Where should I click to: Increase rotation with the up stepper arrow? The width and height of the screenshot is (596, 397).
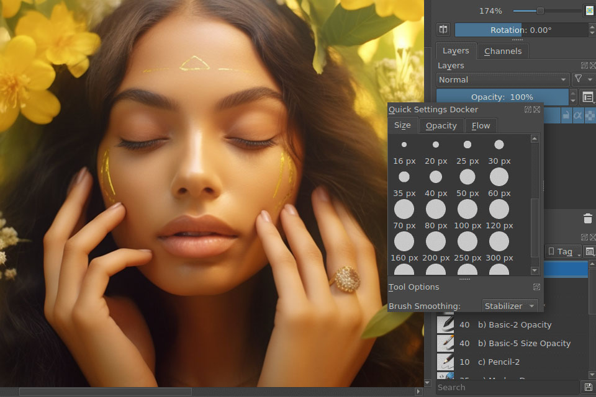[592, 26]
